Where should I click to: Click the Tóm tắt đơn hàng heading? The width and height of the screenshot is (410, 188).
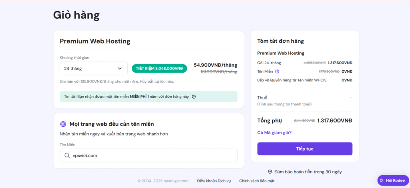[280, 41]
